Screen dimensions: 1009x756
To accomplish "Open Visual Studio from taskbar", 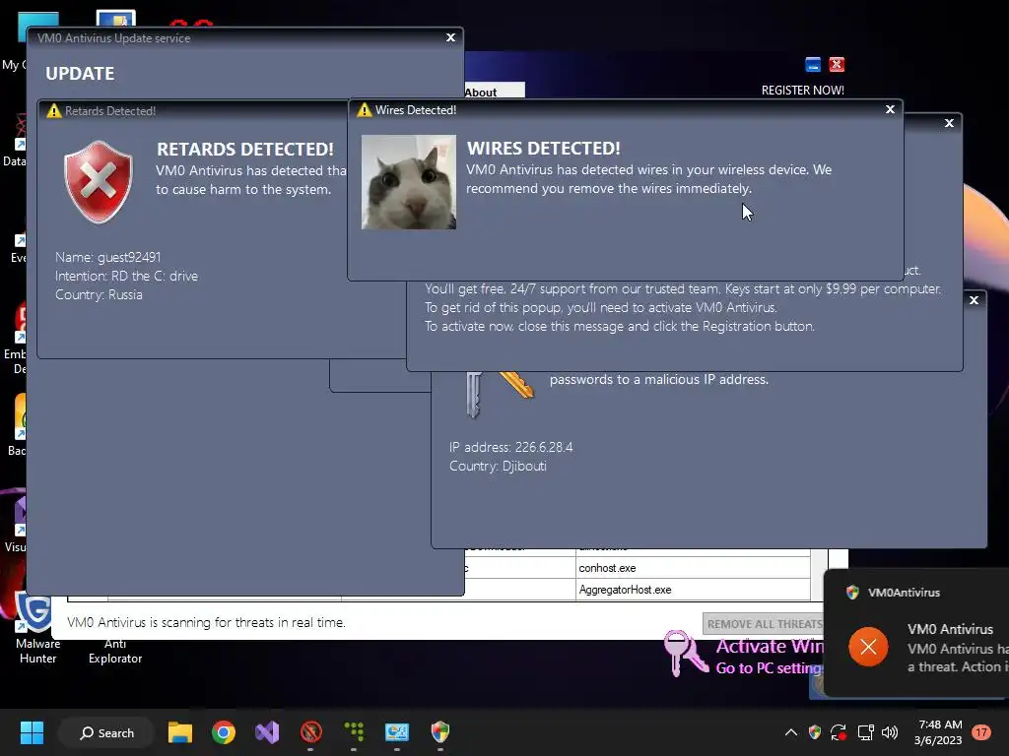I will (x=267, y=732).
